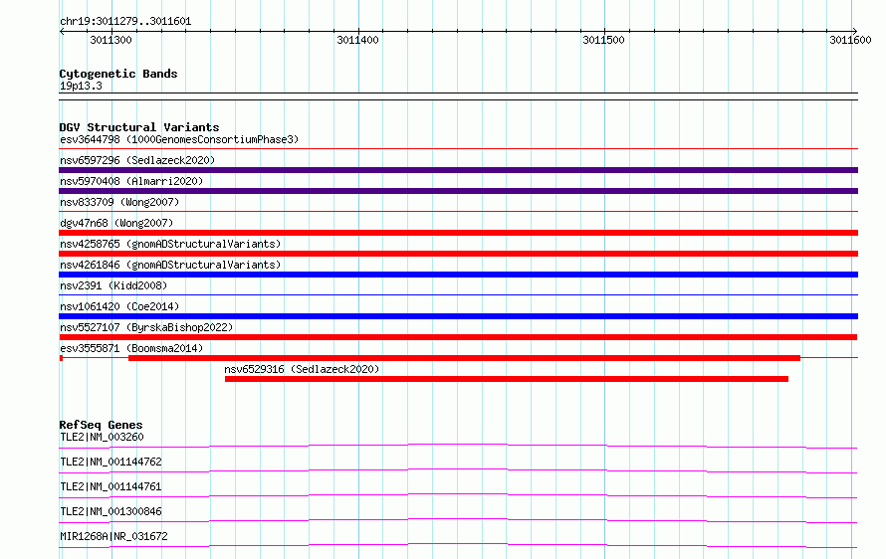886x559 pixels.
Task: Open the esv3555871 (Boomsma2014) label
Action: click(131, 348)
